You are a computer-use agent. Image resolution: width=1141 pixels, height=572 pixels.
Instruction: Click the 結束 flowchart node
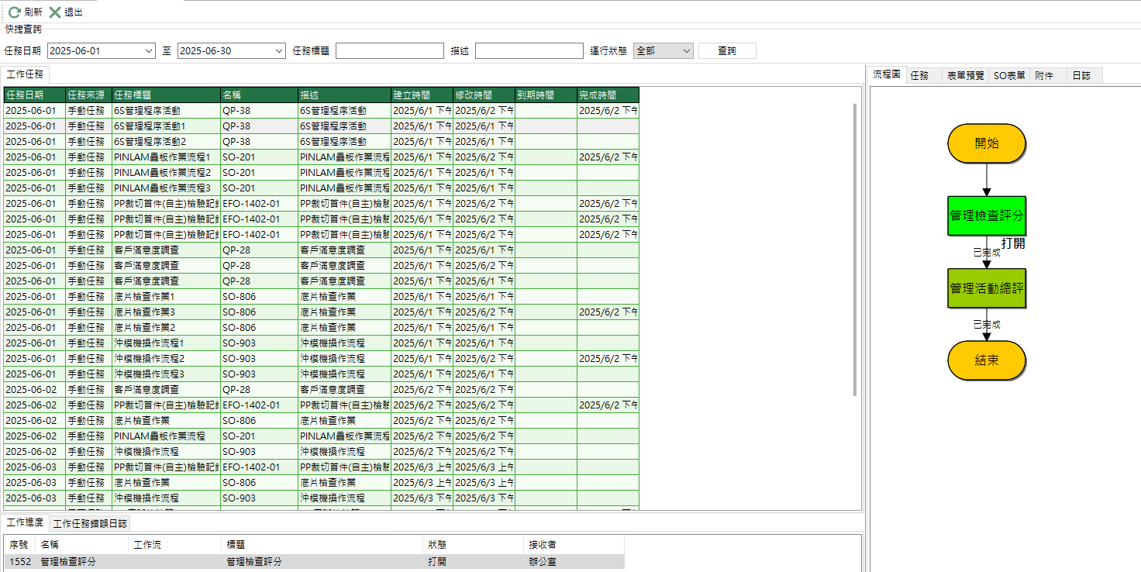pyautogui.click(x=986, y=360)
